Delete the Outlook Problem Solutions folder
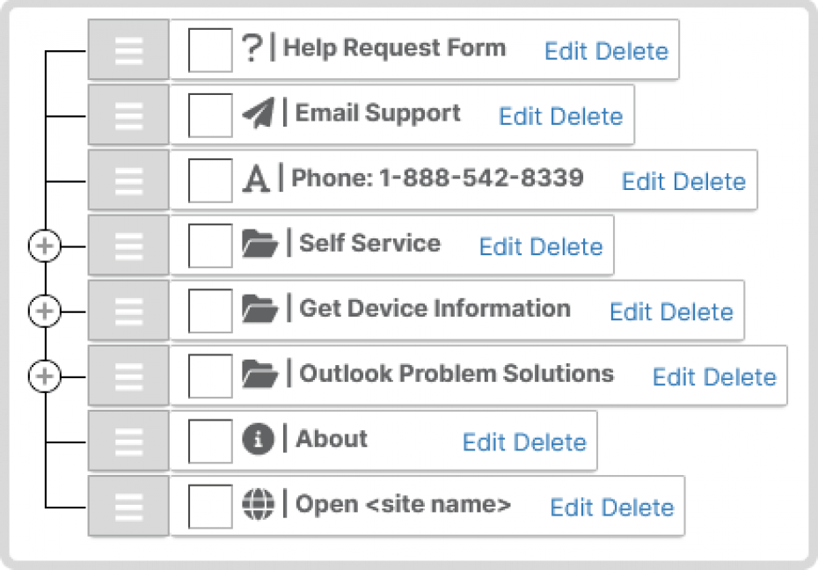818x570 pixels. pos(740,377)
